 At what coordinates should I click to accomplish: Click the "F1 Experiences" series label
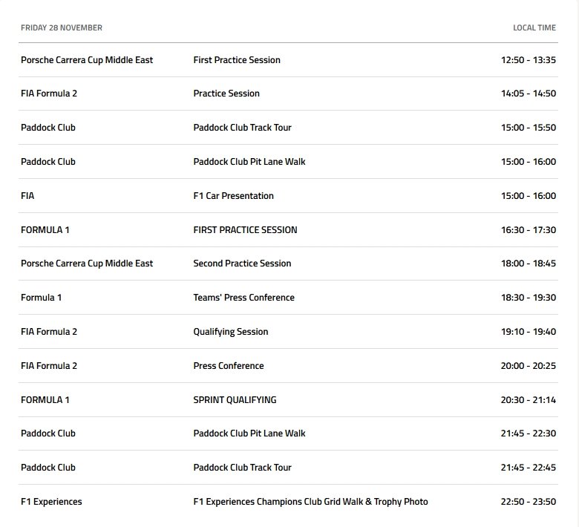coord(51,502)
